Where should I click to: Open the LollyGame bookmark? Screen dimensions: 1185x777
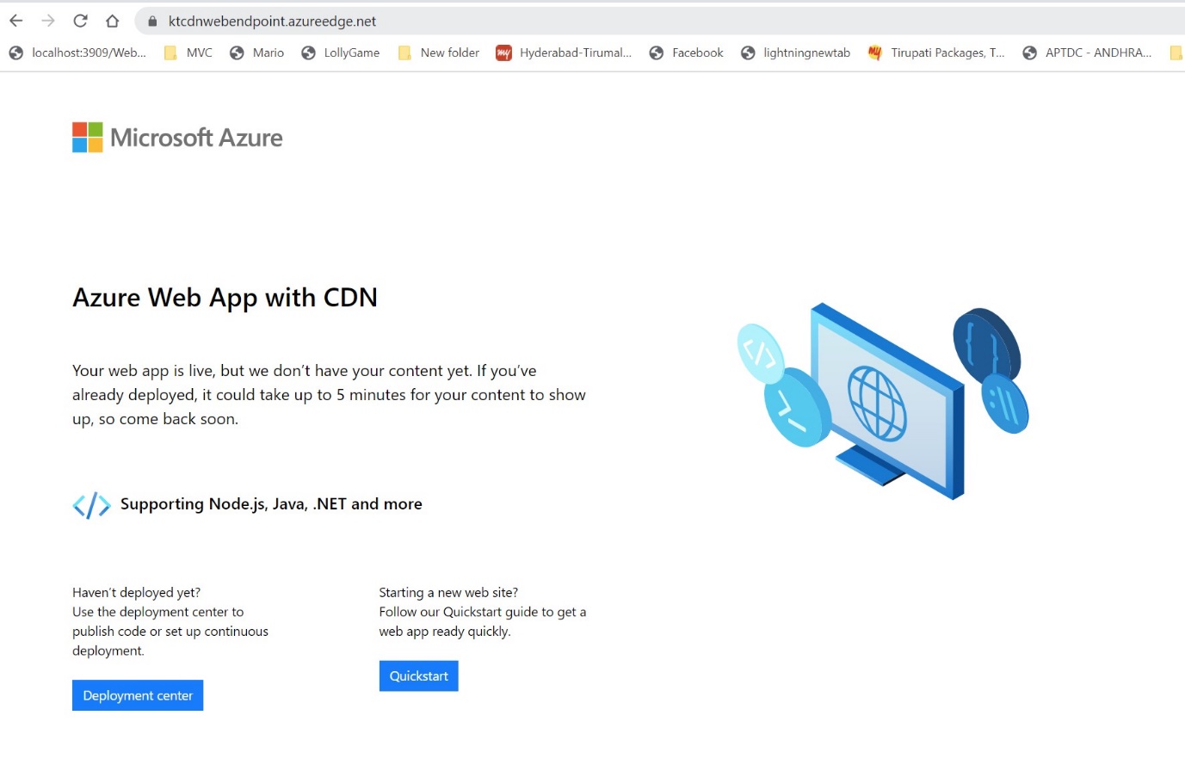pyautogui.click(x=341, y=52)
